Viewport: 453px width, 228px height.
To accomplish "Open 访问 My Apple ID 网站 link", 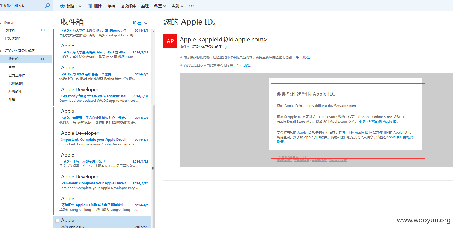I will (359, 133).
